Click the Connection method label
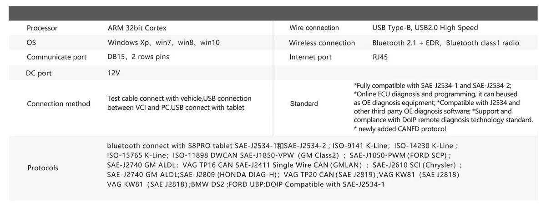Screen dimensions: 546x207 point(58,103)
